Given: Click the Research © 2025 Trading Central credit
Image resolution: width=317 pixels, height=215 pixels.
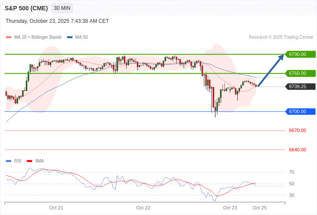Looking at the screenshot, I should click(x=281, y=37).
